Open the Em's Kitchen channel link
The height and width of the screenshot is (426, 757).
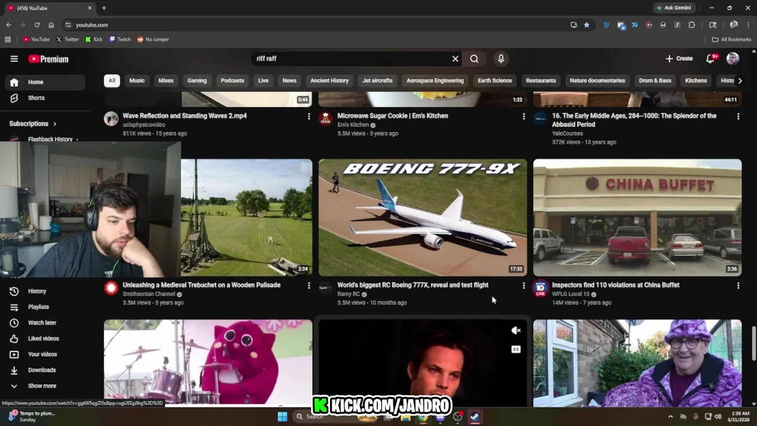353,125
